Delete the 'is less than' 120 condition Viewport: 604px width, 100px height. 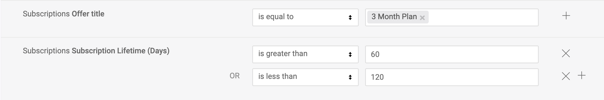[566, 76]
